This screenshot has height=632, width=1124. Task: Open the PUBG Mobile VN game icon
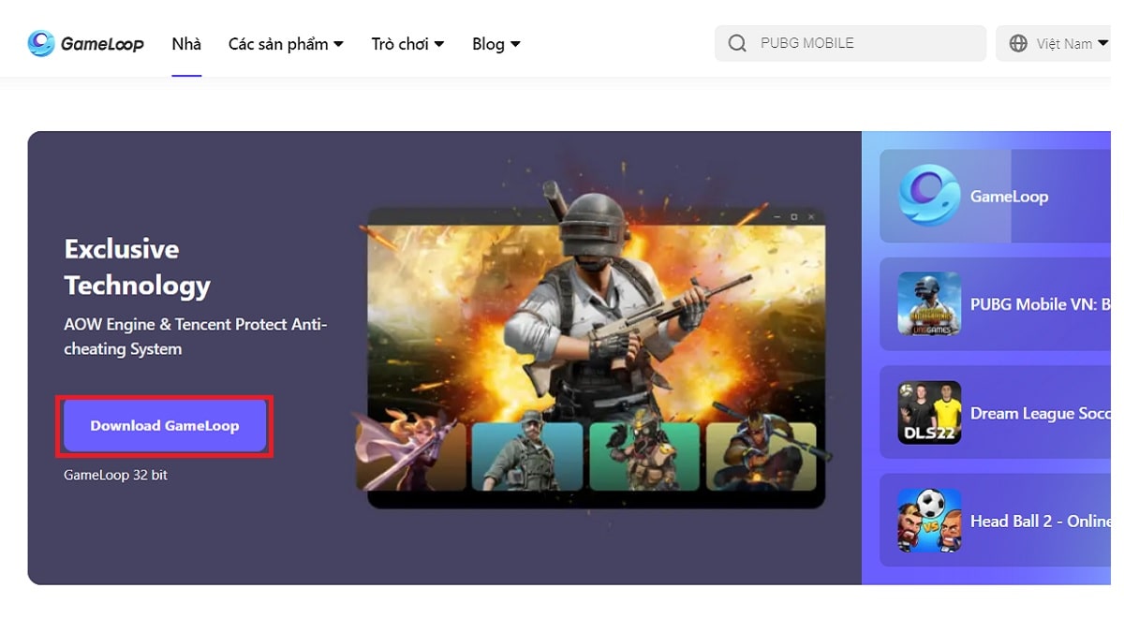(x=929, y=304)
